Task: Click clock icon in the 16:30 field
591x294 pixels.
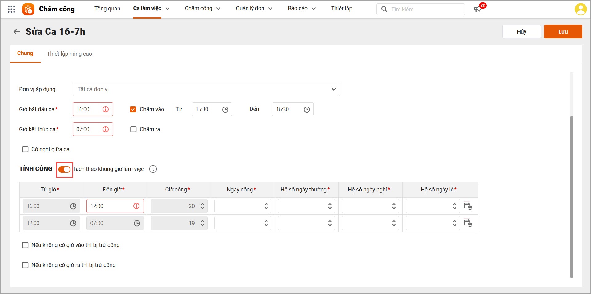Action: coord(307,110)
